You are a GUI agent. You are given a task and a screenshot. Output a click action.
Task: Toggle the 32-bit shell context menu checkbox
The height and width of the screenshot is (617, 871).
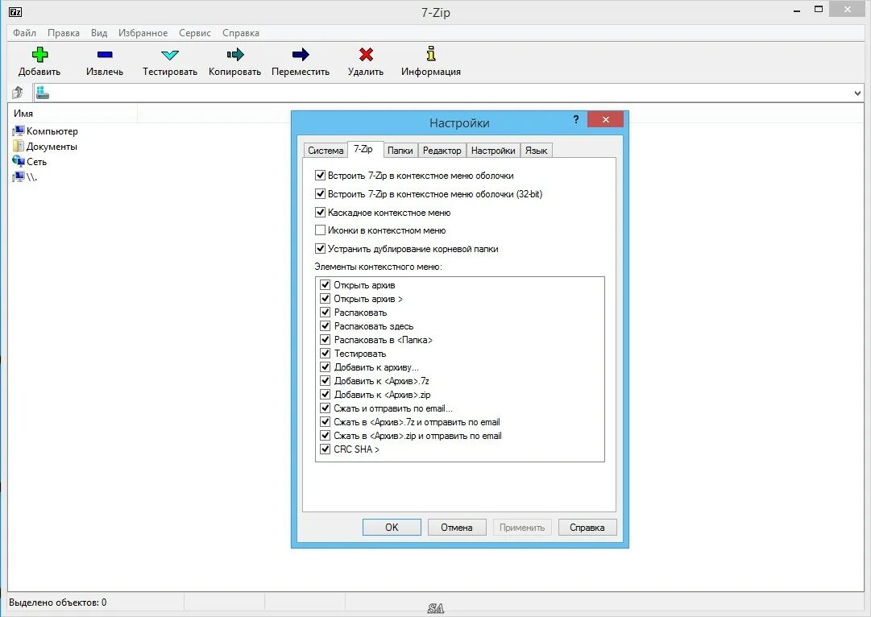(x=320, y=194)
